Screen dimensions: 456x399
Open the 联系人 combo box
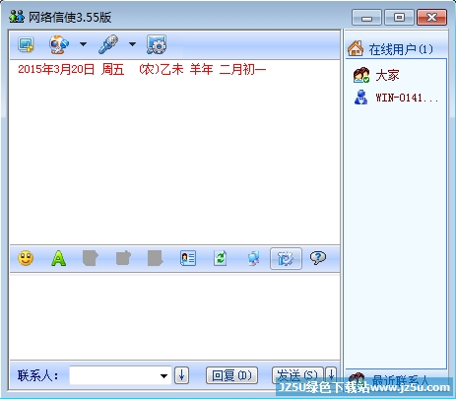coord(120,375)
